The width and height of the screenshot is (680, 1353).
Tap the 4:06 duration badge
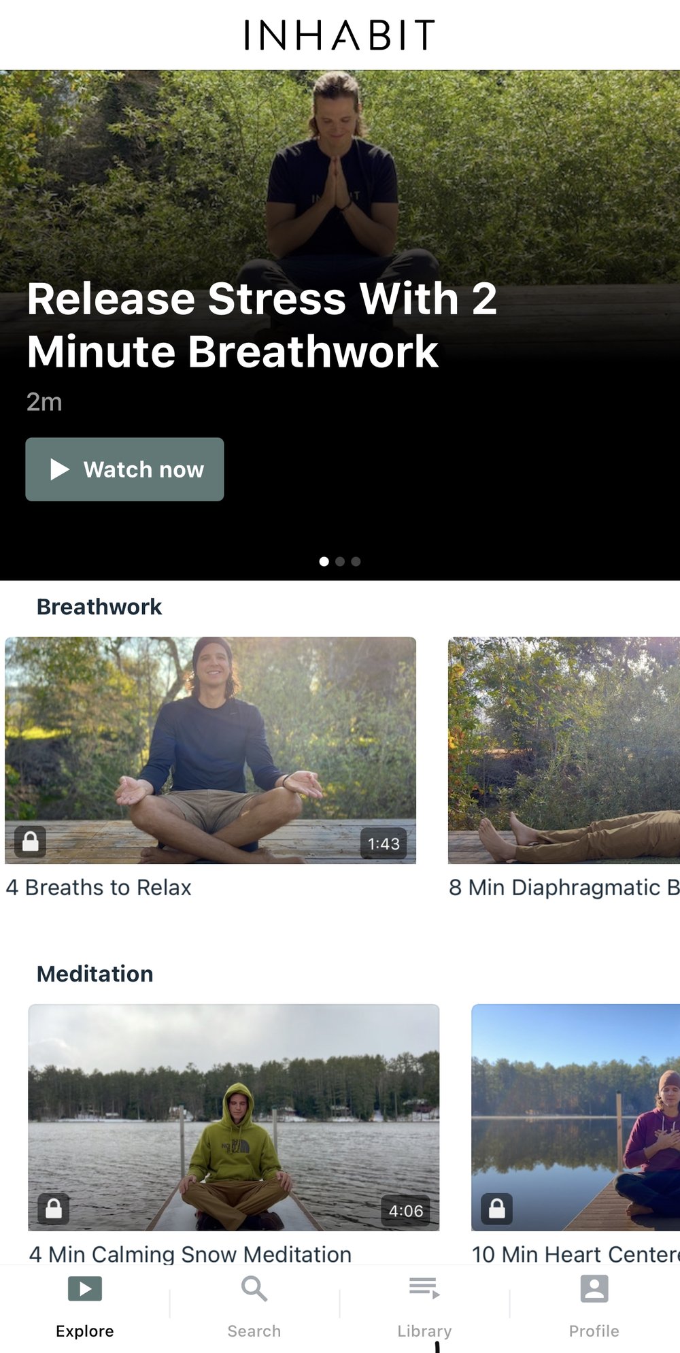pyautogui.click(x=406, y=1211)
